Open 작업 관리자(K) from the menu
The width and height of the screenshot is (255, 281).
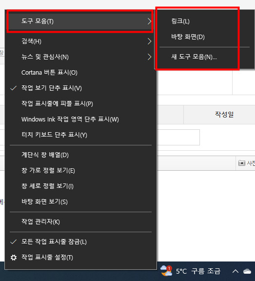pos(80,221)
